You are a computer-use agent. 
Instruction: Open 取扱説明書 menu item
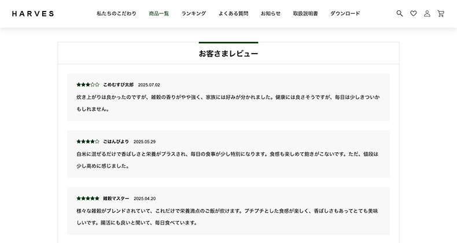click(x=305, y=13)
